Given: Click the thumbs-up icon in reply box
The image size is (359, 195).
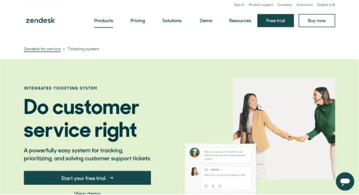Looking at the screenshot, I should point(220,186).
